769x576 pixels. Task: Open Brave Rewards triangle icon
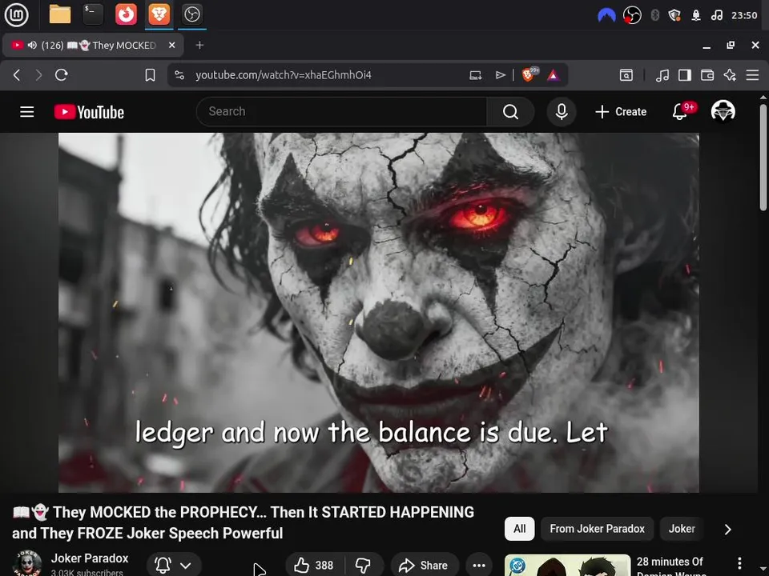click(x=554, y=75)
